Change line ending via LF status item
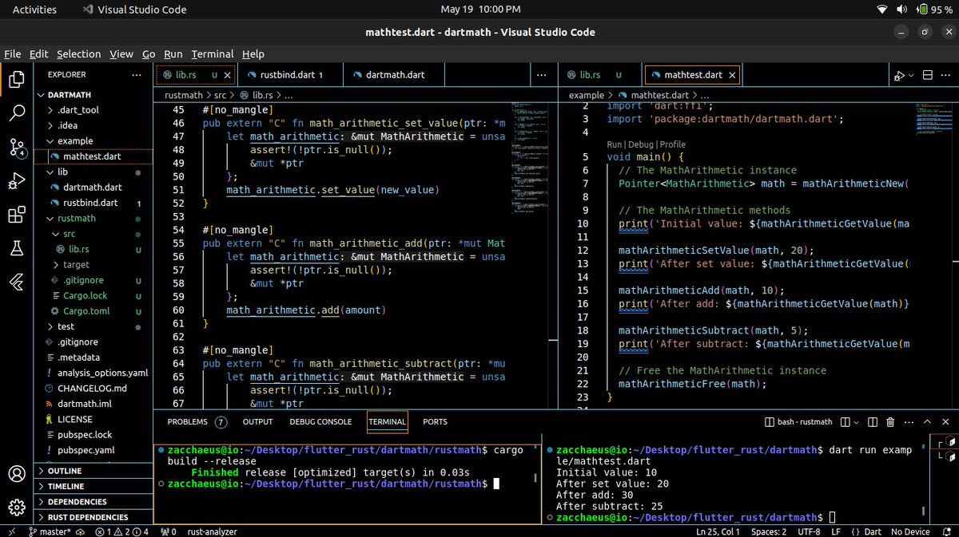The height and width of the screenshot is (537, 959). tap(835, 531)
